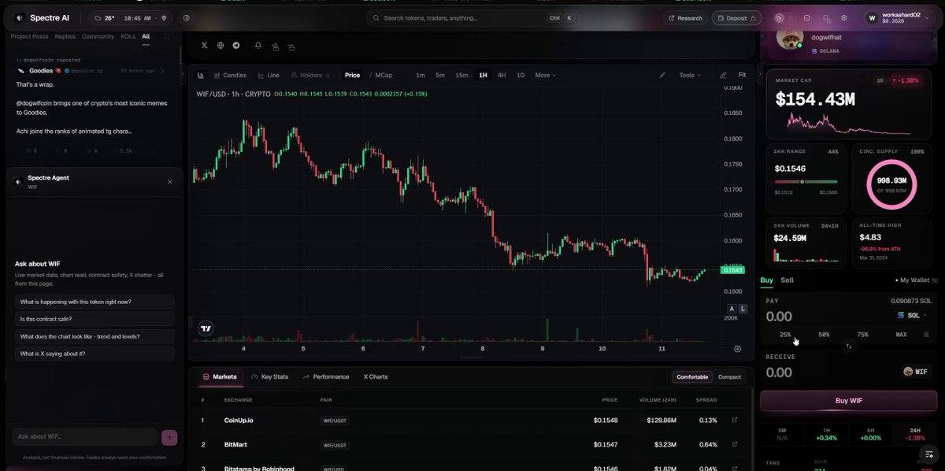The image size is (945, 471).
Task: Switch to the Sell tab
Action: [x=787, y=280]
